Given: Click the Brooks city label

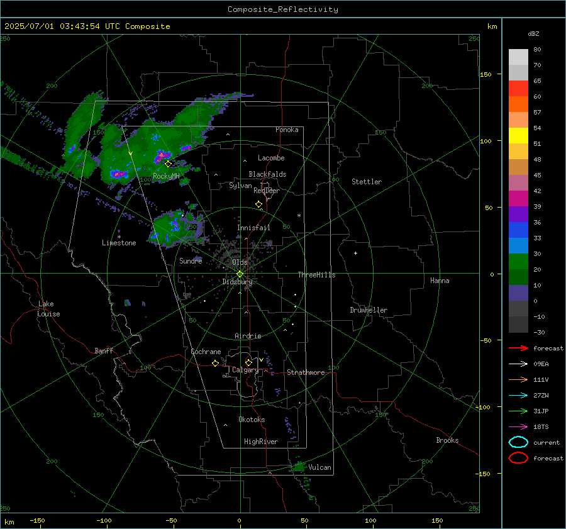Looking at the screenshot, I should 447,440.
